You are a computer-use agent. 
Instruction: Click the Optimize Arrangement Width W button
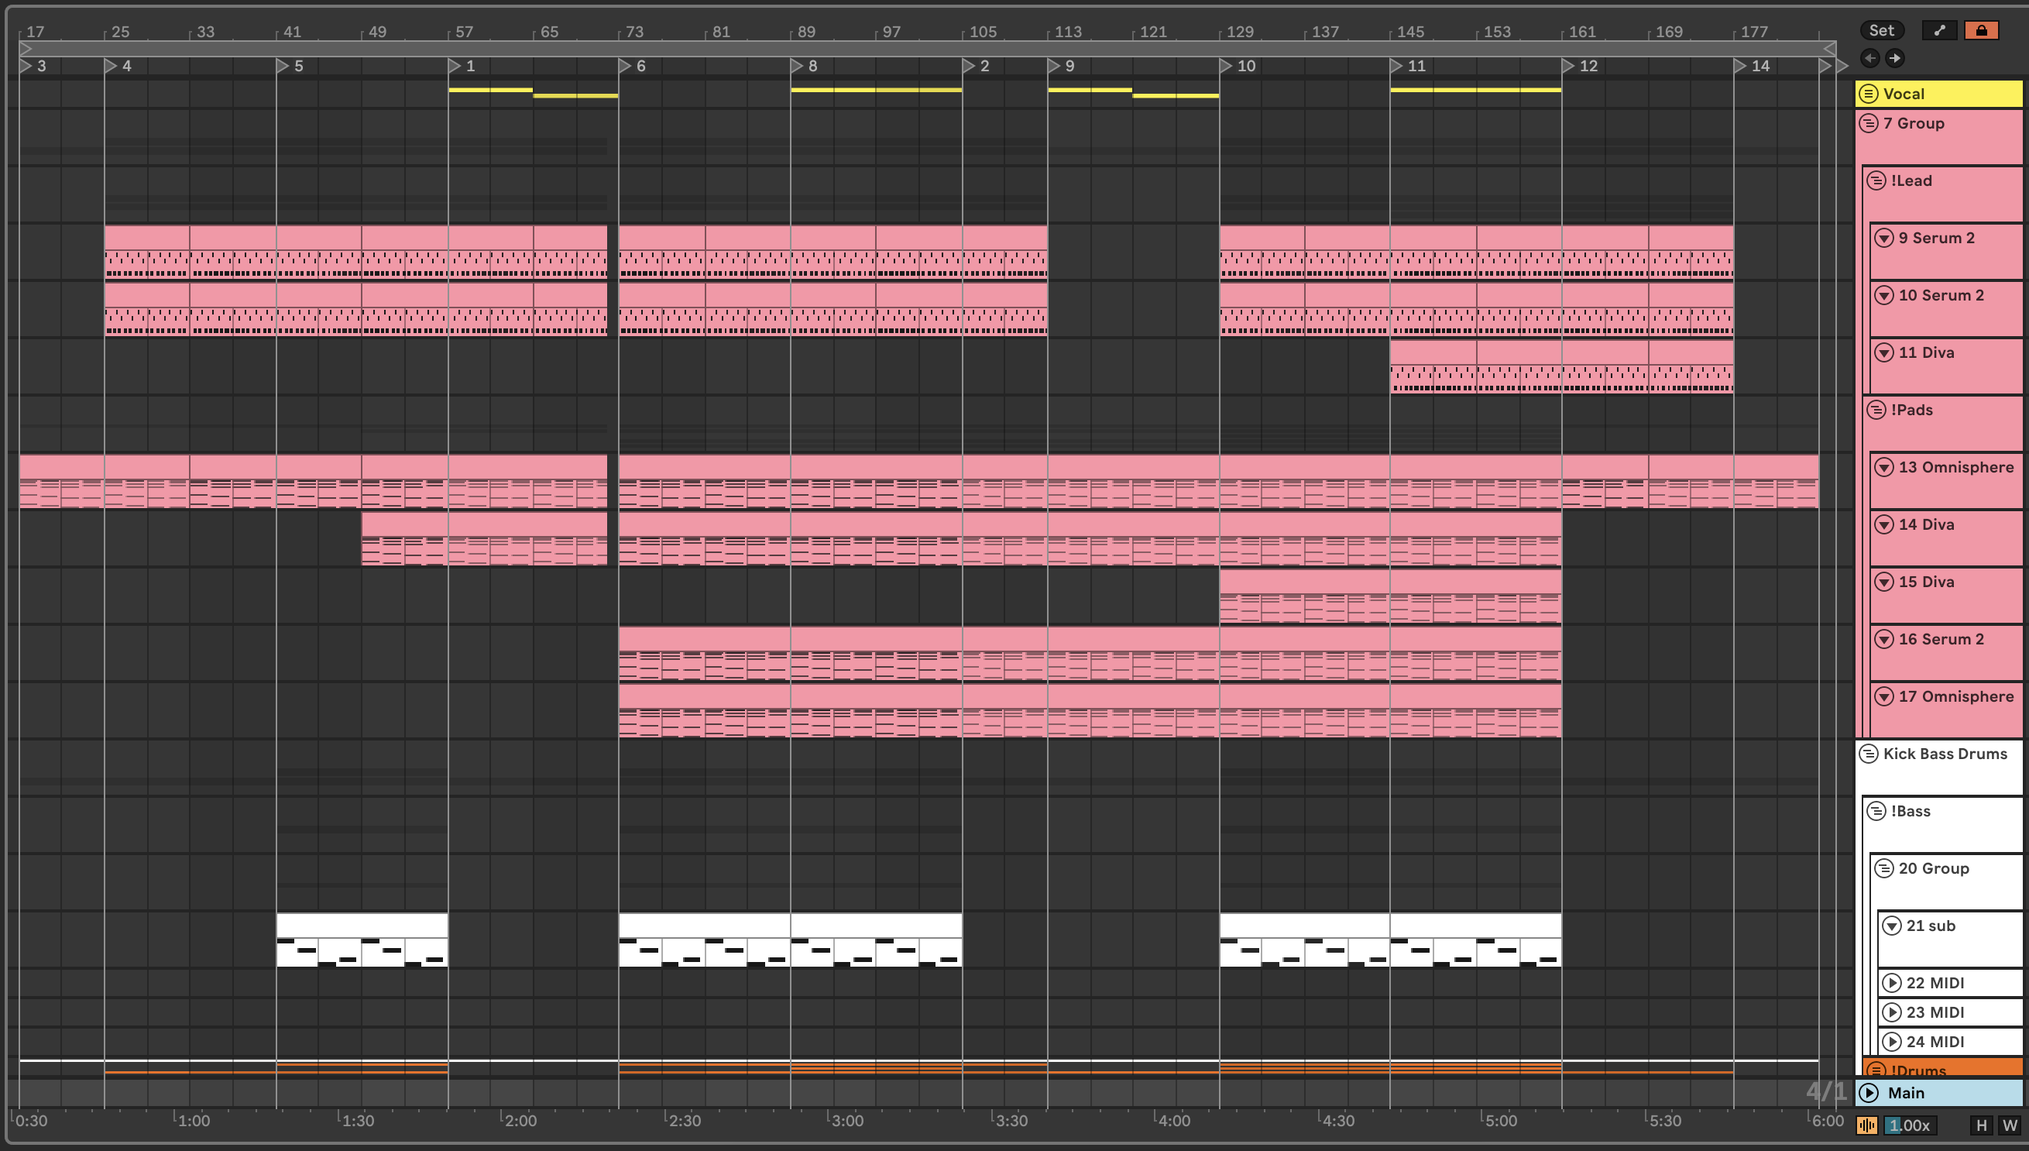[x=2008, y=1125]
